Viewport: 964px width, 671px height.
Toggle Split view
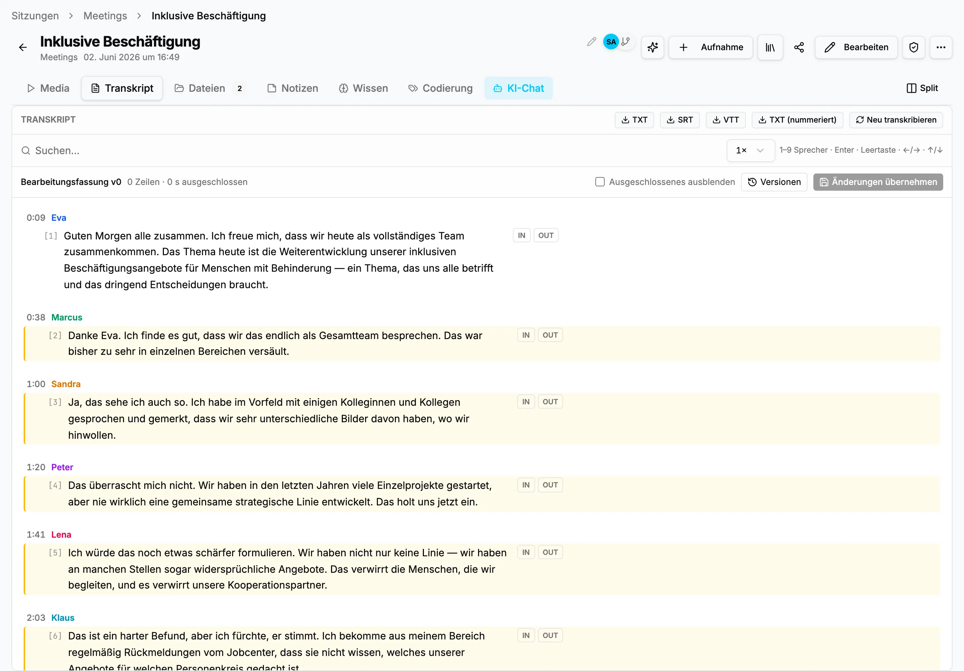(922, 88)
